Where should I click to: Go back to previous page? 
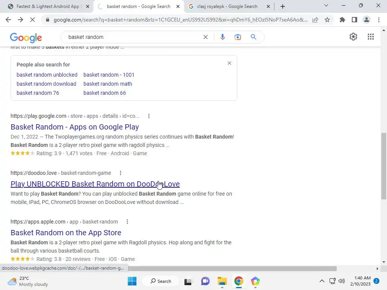pos(8,20)
